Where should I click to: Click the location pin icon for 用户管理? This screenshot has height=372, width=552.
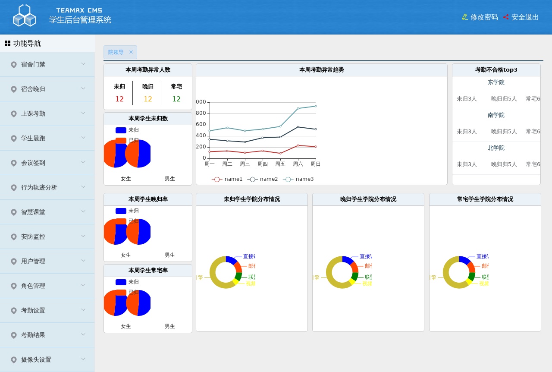coord(14,262)
